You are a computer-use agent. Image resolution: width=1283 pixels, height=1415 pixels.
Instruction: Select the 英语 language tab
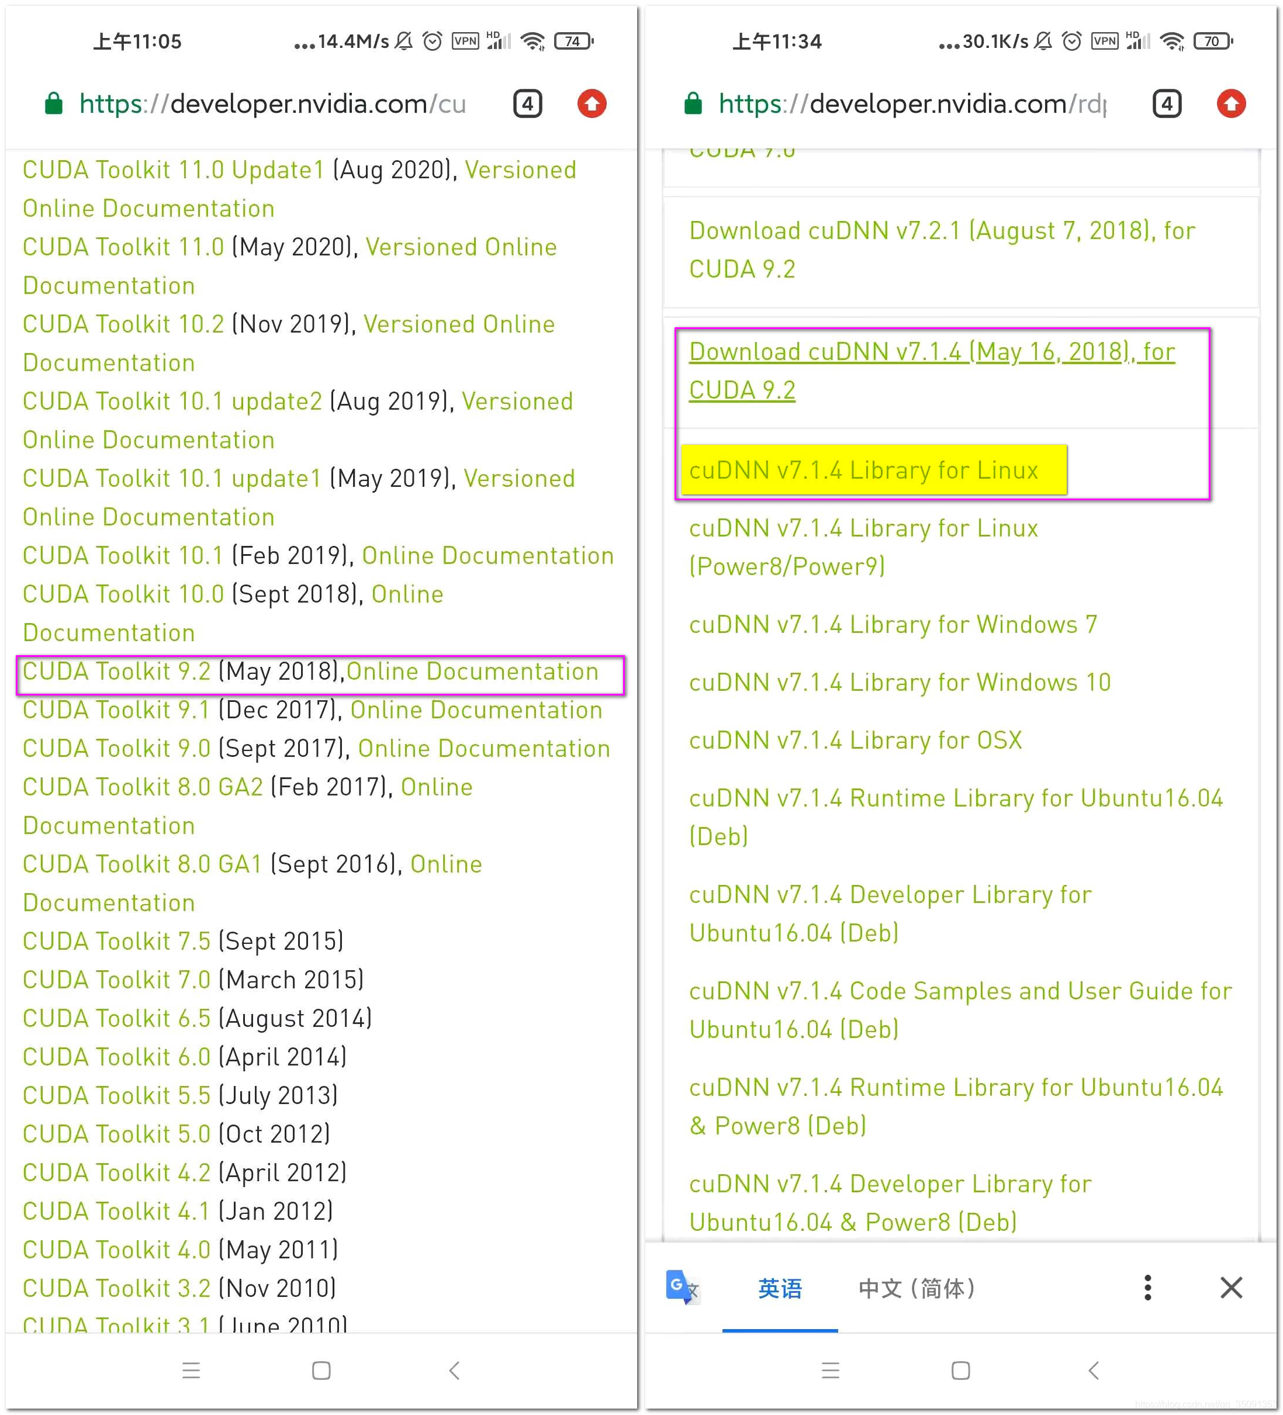[x=780, y=1289]
